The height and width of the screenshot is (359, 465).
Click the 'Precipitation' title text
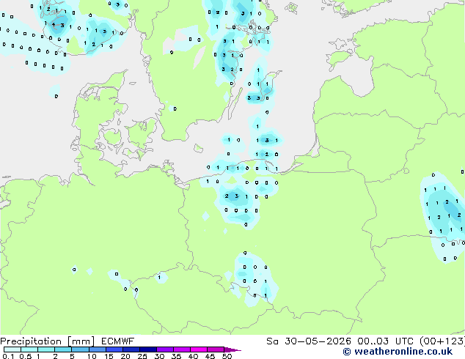click(x=31, y=341)
